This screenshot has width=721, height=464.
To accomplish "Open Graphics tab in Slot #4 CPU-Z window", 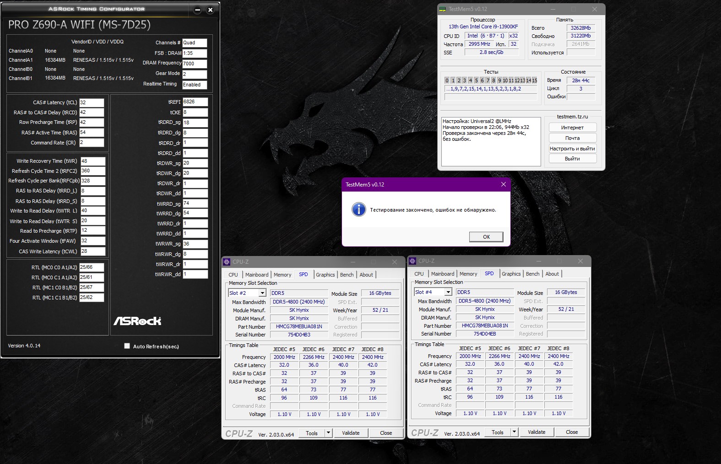I will [511, 274].
